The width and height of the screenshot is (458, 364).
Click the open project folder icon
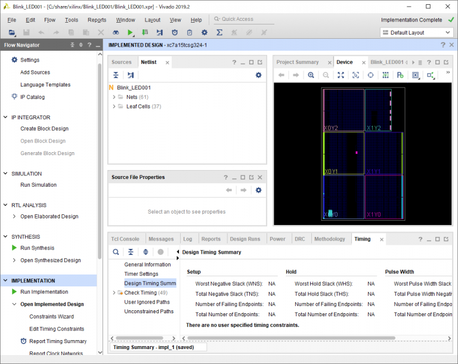[11, 32]
